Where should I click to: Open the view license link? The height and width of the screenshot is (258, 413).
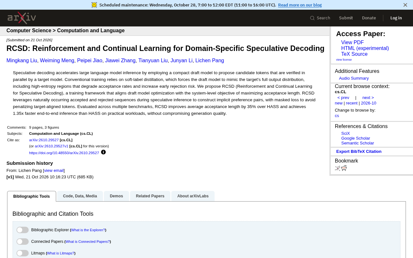[x=344, y=60]
